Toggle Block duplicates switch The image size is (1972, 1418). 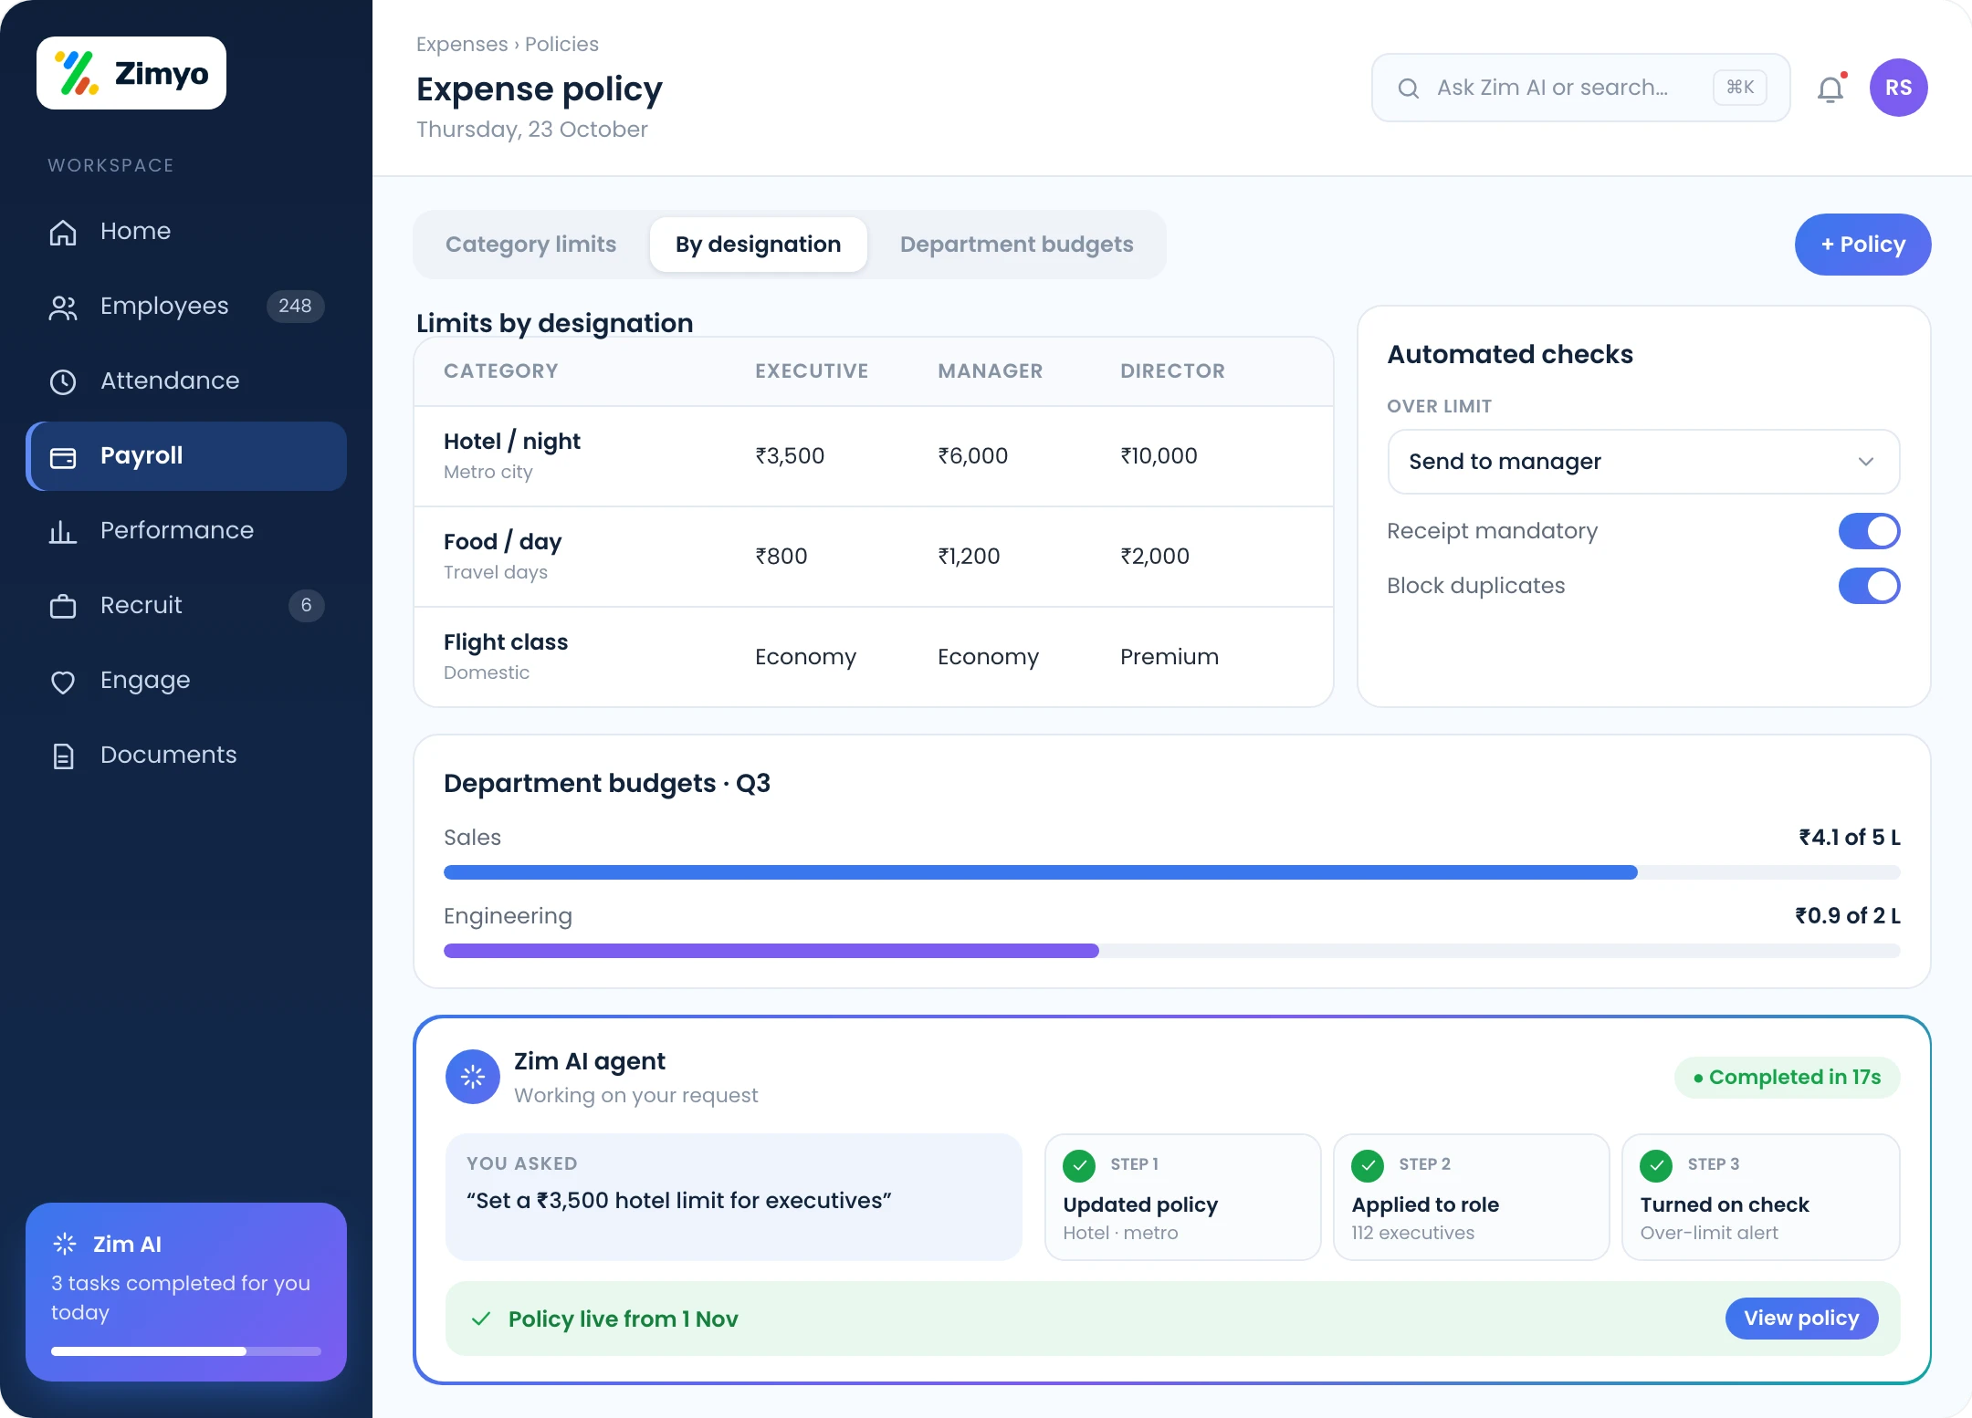click(x=1869, y=586)
